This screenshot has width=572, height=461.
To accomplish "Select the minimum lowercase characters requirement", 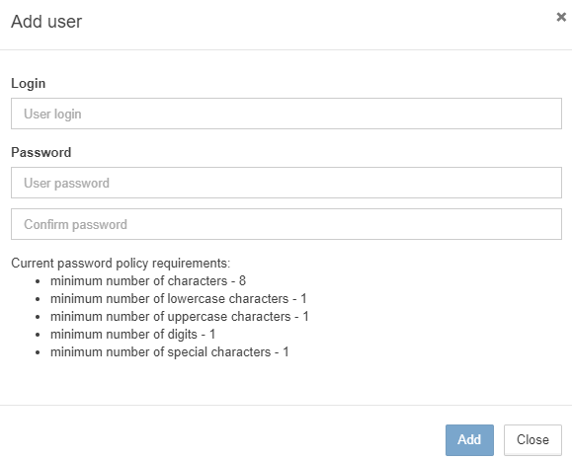I will tap(179, 299).
